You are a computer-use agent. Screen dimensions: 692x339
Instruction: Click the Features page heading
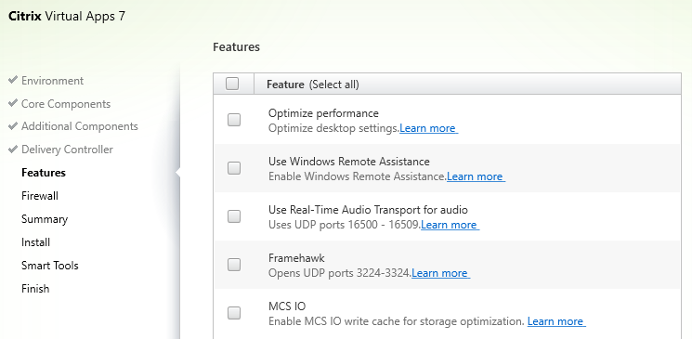pyautogui.click(x=237, y=47)
